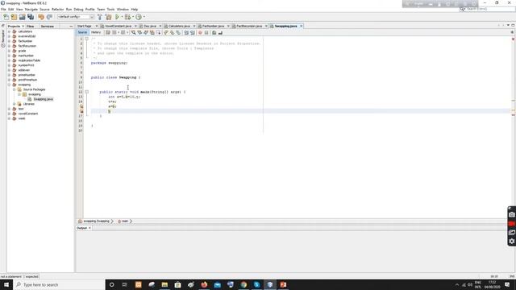The height and width of the screenshot is (290, 516).
Task: Click the editor Find Selection magnifier icon
Action: [x=133, y=32]
